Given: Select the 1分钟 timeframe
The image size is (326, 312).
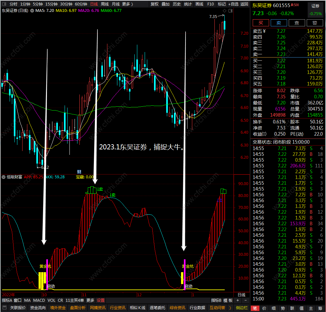Looking at the screenshot, I should pos(25,4).
